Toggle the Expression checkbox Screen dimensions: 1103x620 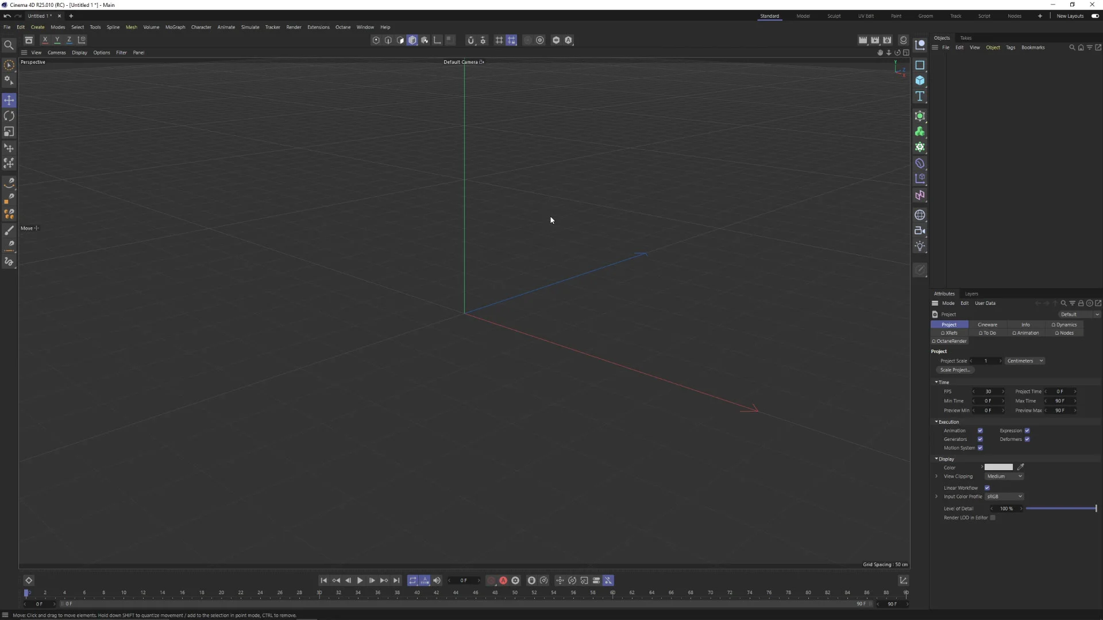[1027, 431]
